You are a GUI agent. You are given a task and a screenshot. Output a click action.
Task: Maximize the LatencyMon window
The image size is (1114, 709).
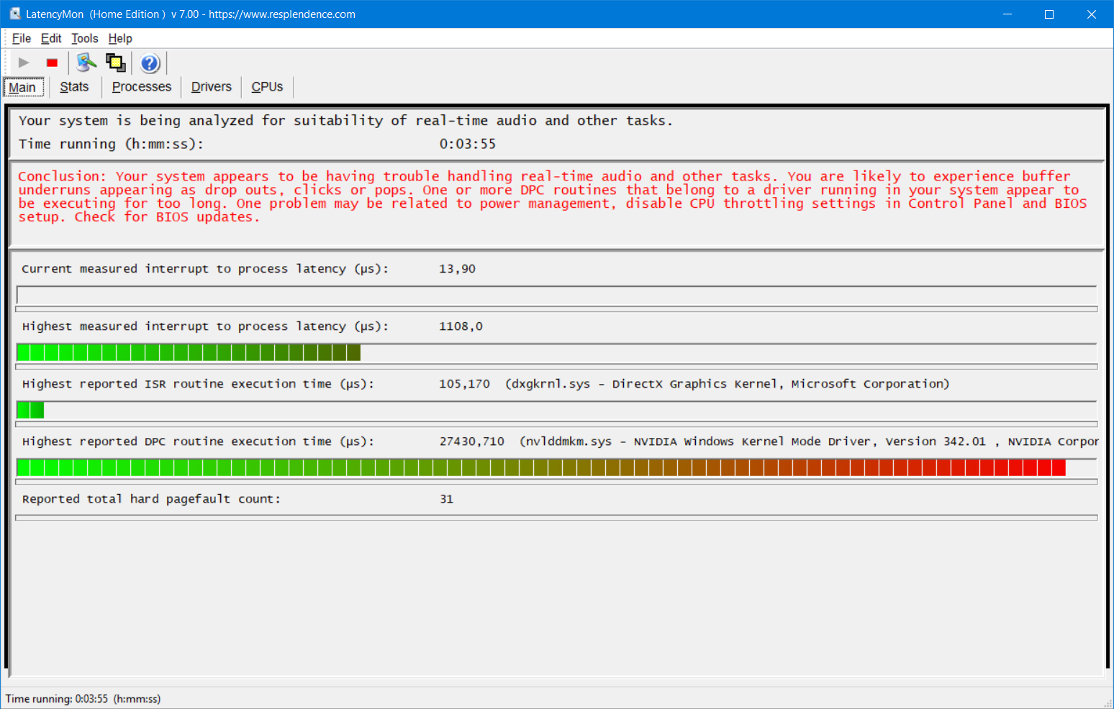point(1049,14)
